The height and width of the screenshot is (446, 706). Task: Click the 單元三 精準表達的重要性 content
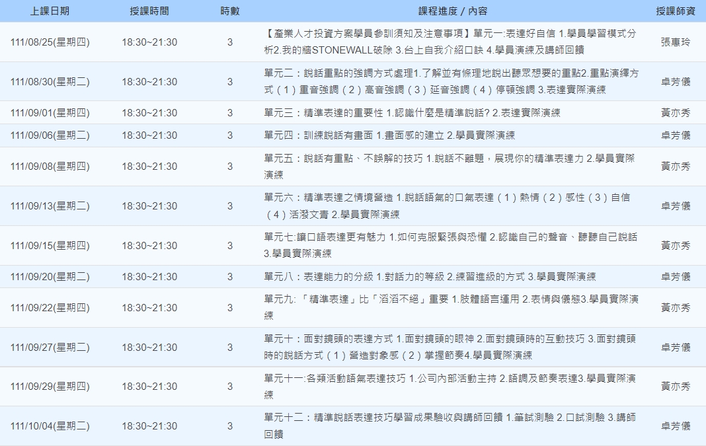coord(412,113)
